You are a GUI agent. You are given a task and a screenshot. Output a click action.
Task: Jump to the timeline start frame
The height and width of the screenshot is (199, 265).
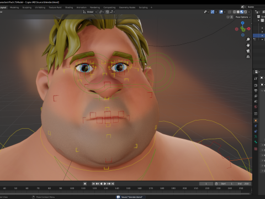coord(93,184)
